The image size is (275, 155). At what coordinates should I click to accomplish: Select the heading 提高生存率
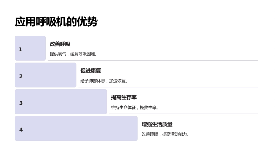point(124,97)
